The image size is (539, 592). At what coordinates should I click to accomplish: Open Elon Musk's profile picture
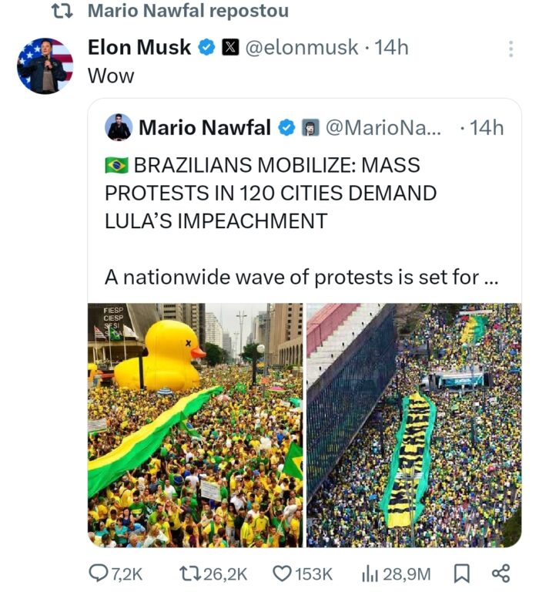point(45,66)
